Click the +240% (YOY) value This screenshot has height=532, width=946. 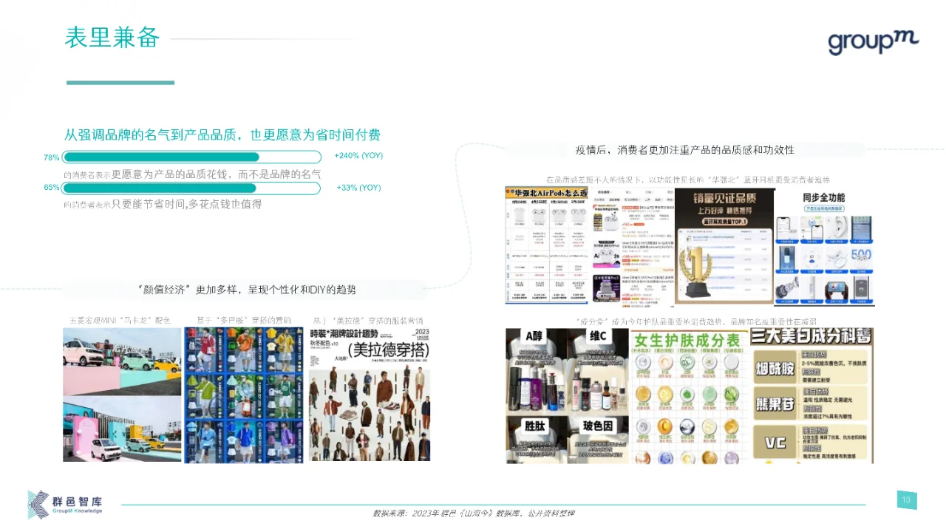tap(358, 156)
